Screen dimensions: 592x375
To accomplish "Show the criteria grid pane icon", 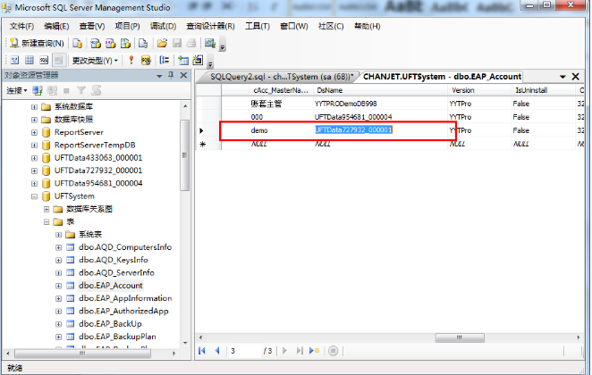I will pos(30,60).
